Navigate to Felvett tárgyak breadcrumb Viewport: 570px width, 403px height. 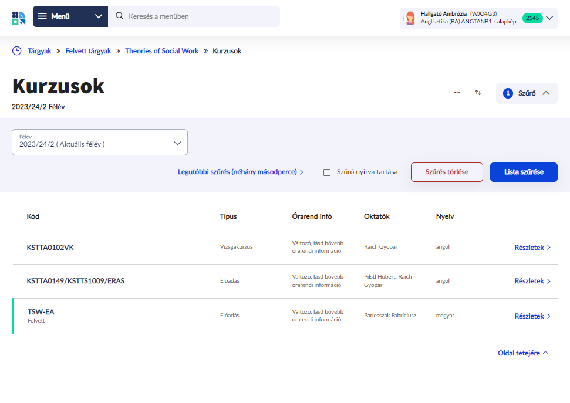88,51
